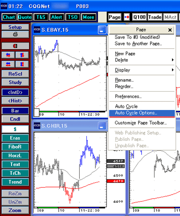Click the red-blue plus icon next to Page

(127, 17)
